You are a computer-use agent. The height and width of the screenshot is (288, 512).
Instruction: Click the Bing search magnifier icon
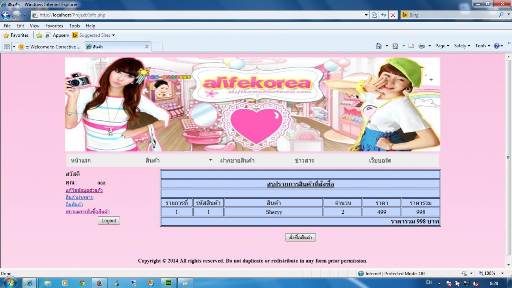click(x=502, y=15)
